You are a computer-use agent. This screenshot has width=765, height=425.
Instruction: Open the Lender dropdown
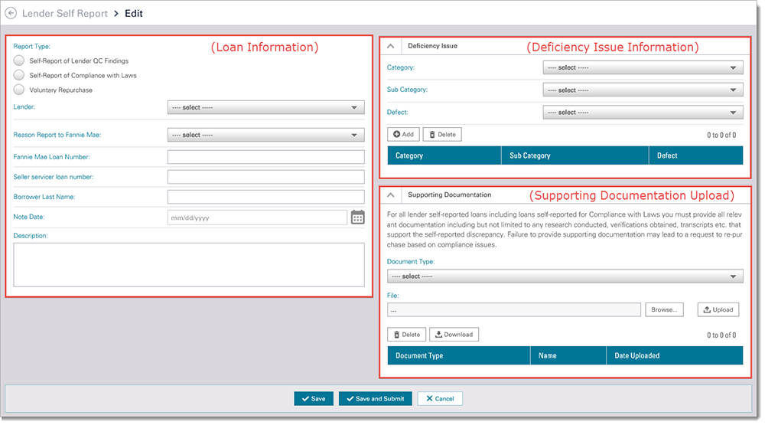(x=266, y=107)
